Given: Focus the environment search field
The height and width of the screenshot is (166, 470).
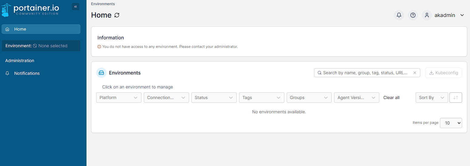Looking at the screenshot, I should coord(367,73).
